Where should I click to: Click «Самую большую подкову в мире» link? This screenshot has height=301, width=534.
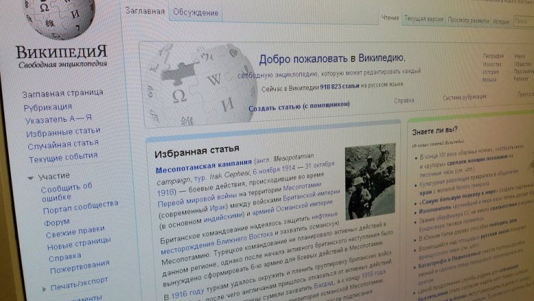(x=460, y=197)
